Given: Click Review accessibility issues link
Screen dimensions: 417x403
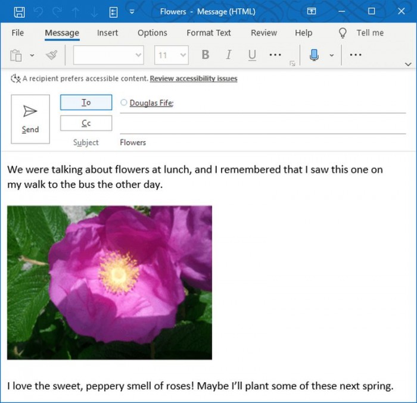Looking at the screenshot, I should click(194, 79).
